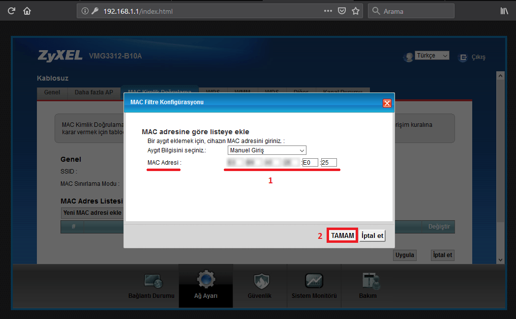This screenshot has width=516, height=319.
Task: Open the Türkçe language dropdown
Action: (x=432, y=56)
